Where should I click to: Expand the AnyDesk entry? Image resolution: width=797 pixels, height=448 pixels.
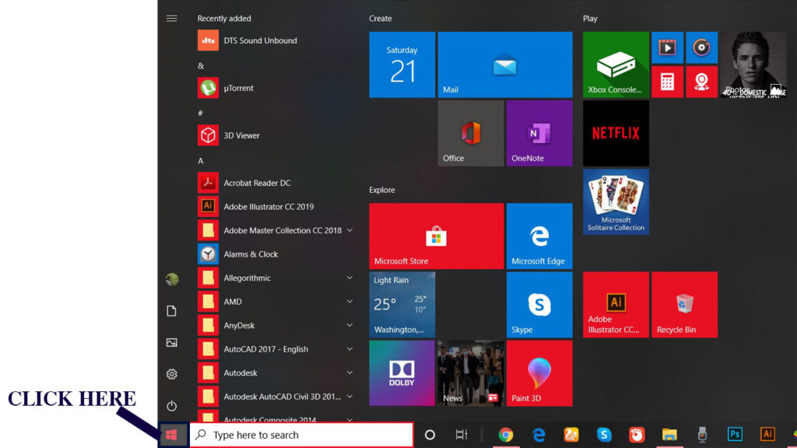pyautogui.click(x=349, y=325)
